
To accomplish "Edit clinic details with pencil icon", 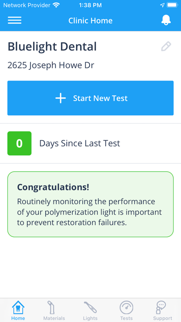I will (166, 46).
